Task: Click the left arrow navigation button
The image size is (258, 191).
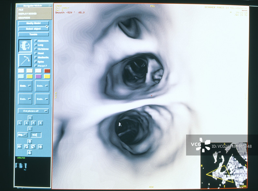Action: [x=19, y=147]
